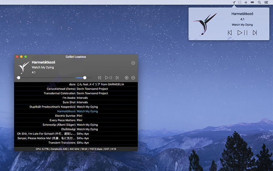Click the hummingbird album art in popup
The height and width of the screenshot is (171, 273).
[205, 24]
